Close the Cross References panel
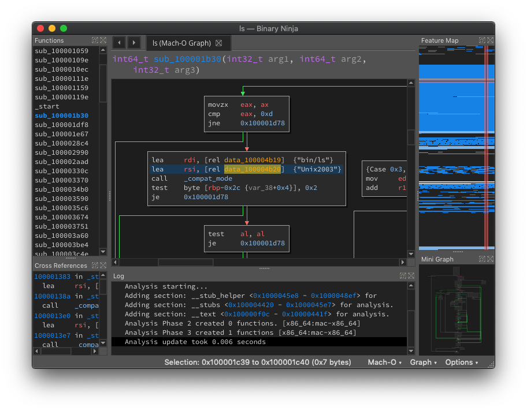Viewport: 527px width, 411px height. click(x=103, y=266)
